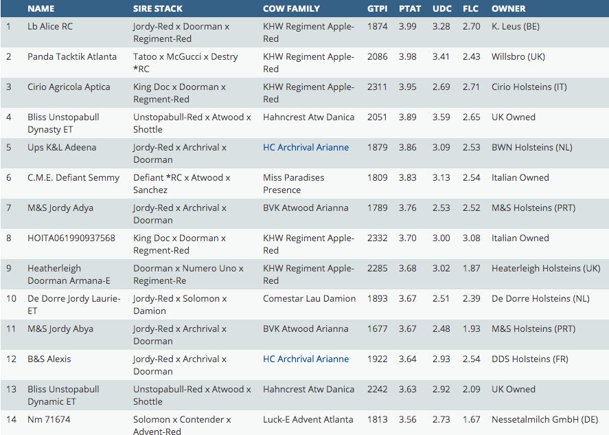609x435 pixels.
Task: Click the FLC column header
Action: (471, 8)
